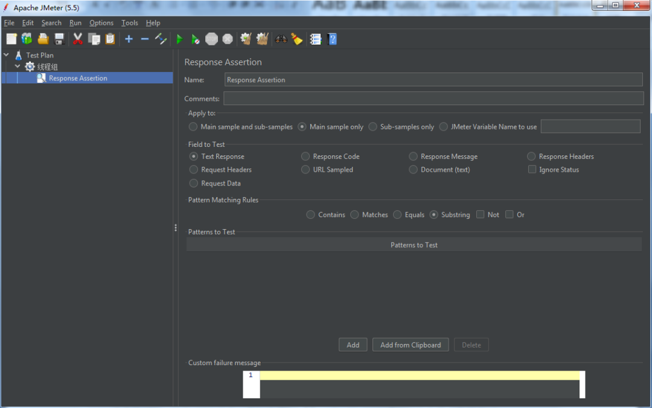Tick the Or checkbox
This screenshot has height=408, width=652.
tap(510, 215)
